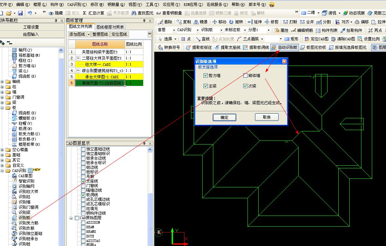386x246 pixels.
Task: Check the 门窗线 layer checkbox
Action: click(x=83, y=186)
